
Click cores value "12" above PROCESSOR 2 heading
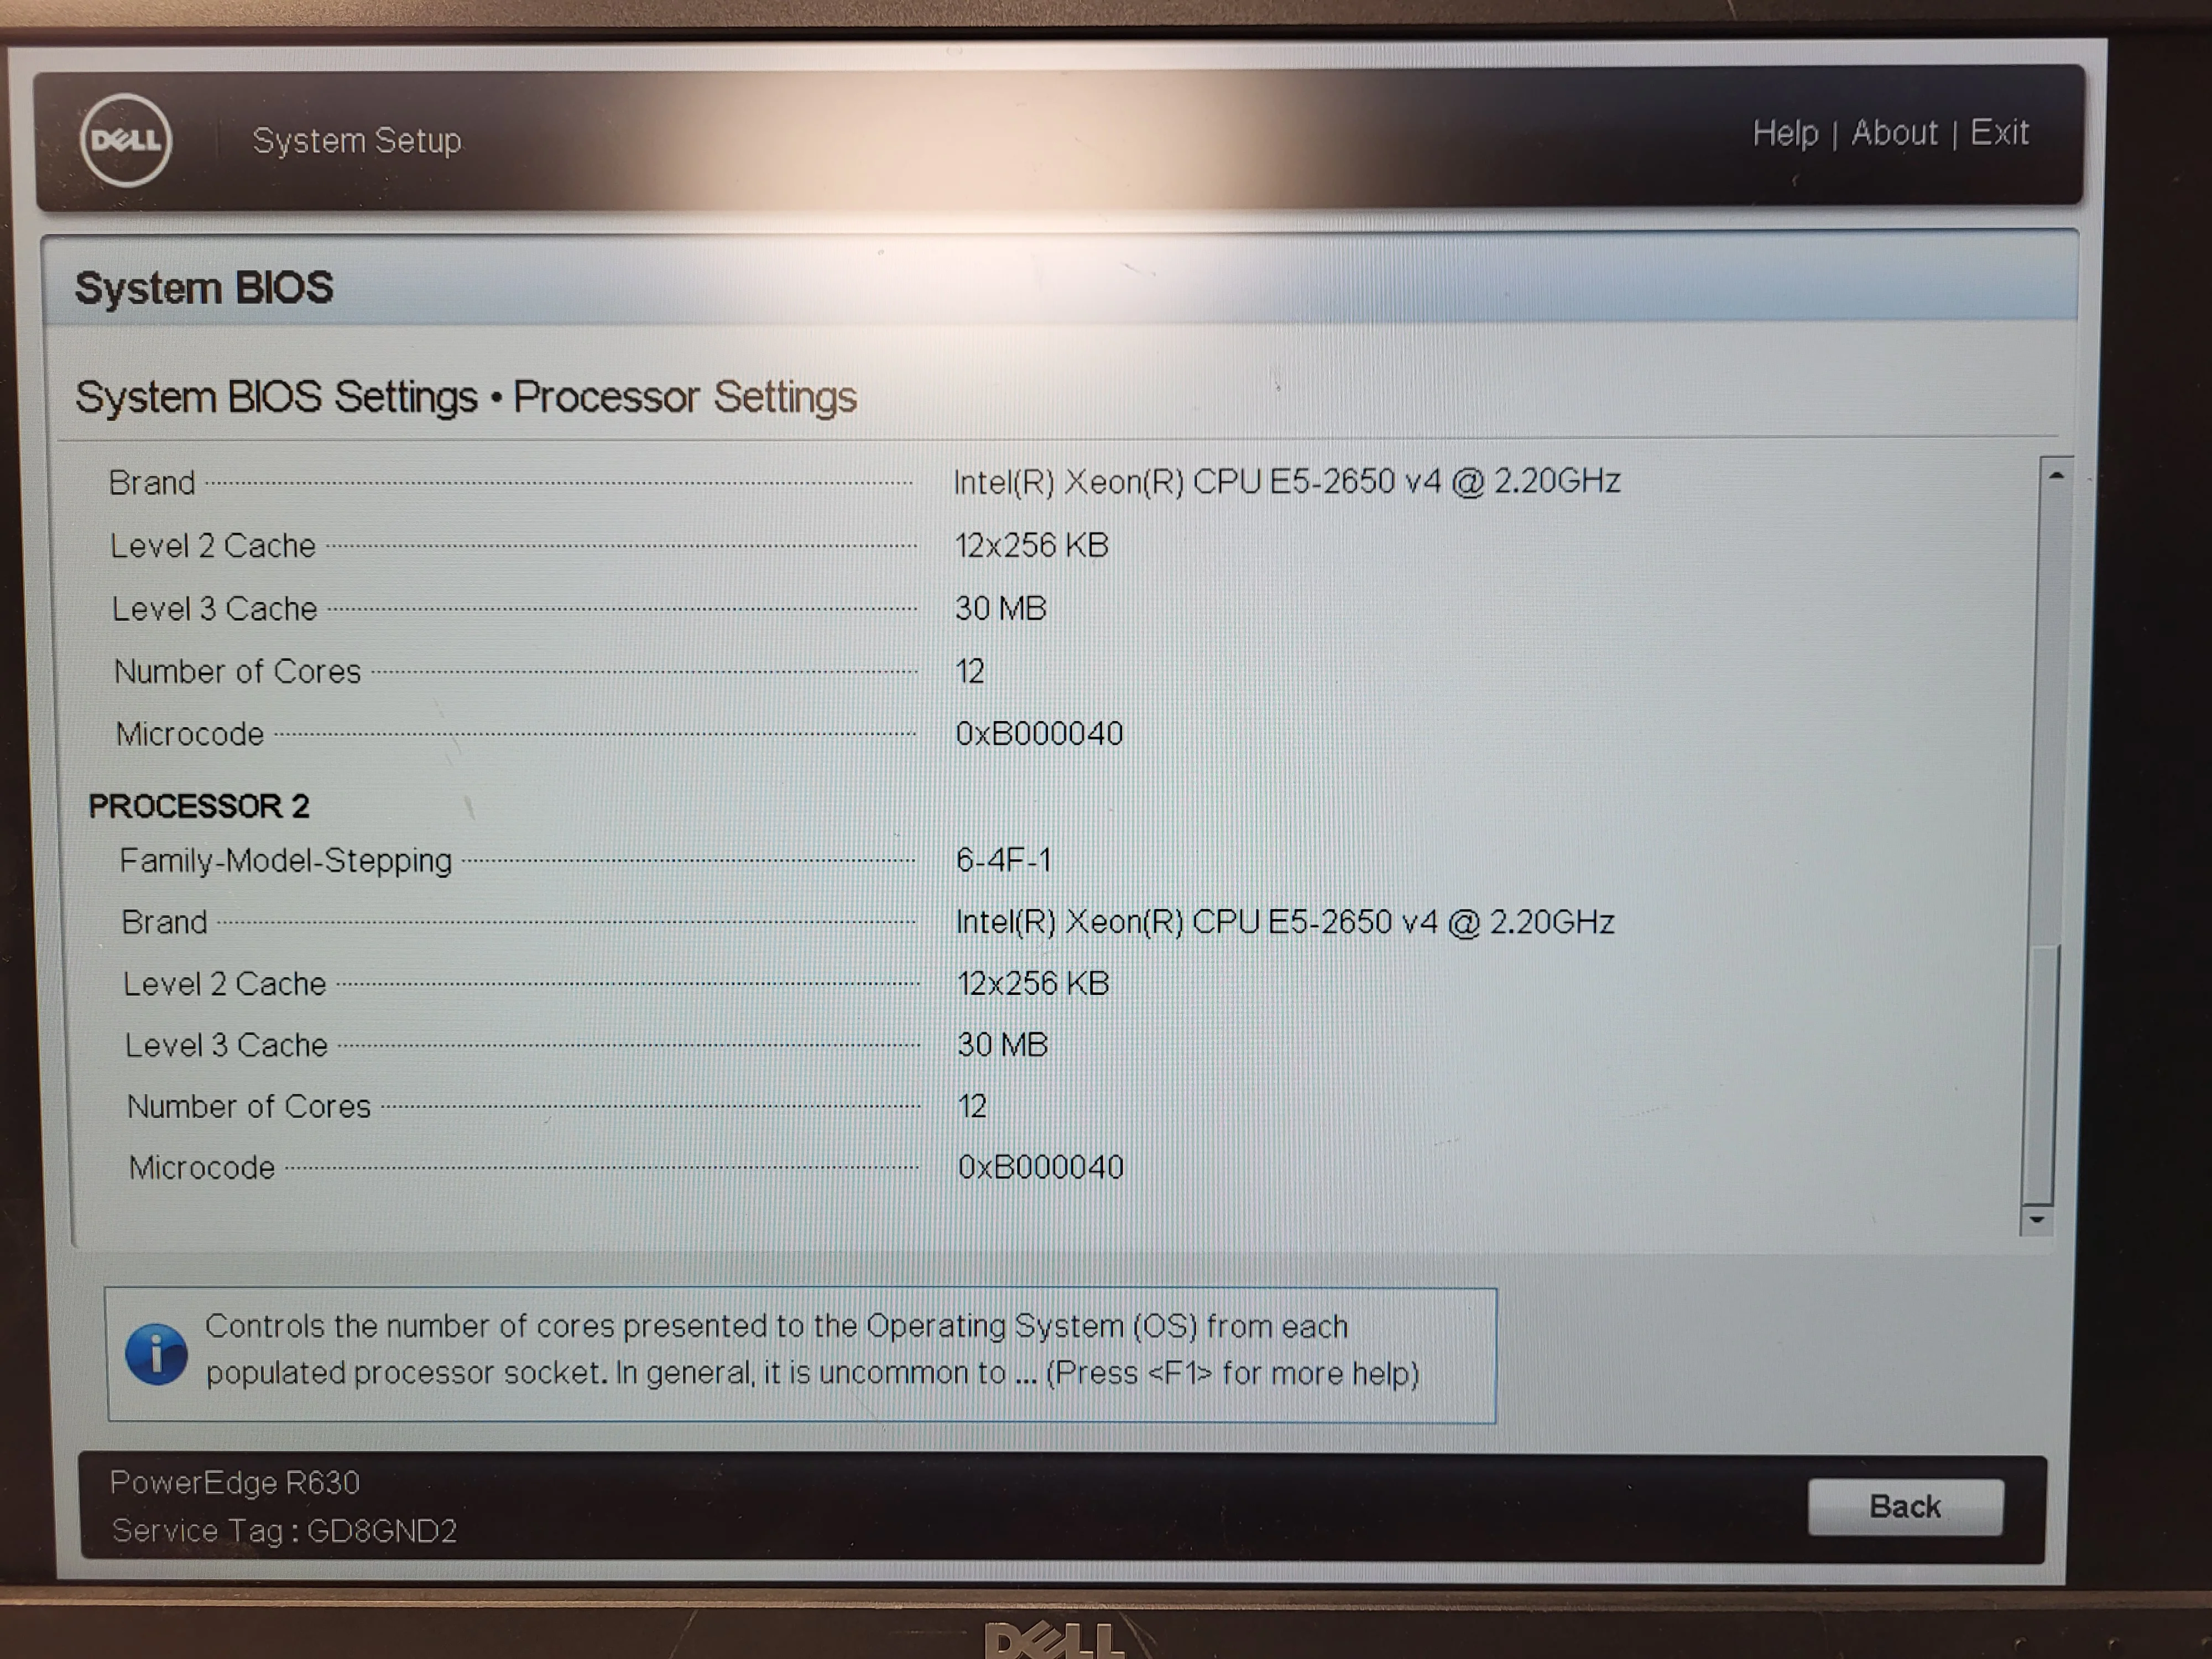[970, 671]
